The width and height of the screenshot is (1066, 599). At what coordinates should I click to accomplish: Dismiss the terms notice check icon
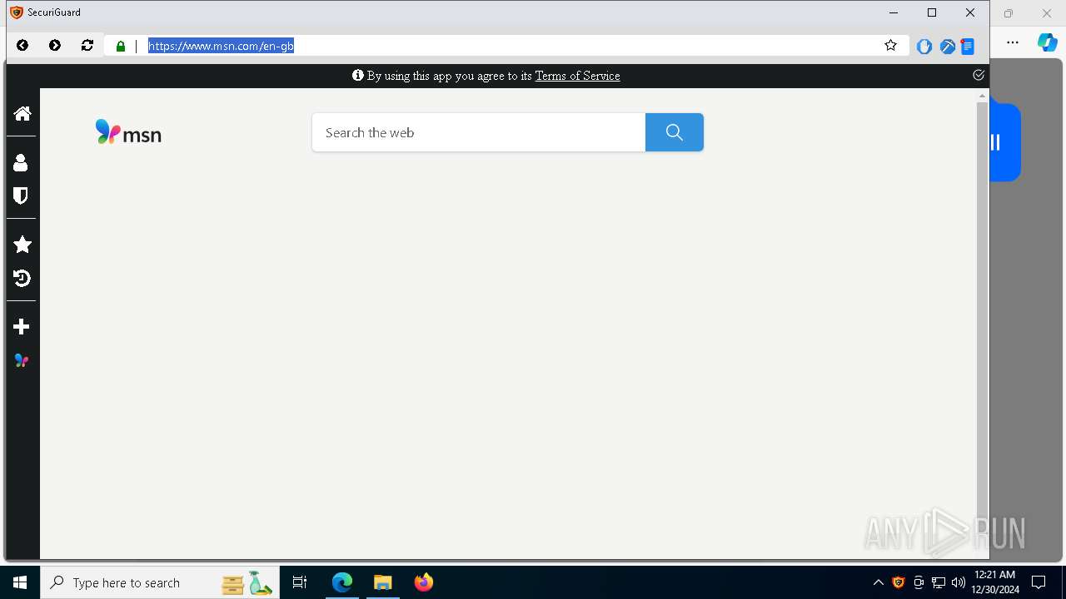pyautogui.click(x=979, y=75)
